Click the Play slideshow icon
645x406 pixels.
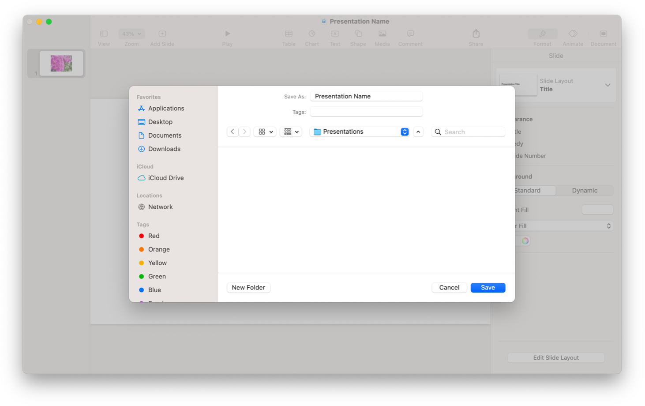pyautogui.click(x=227, y=34)
